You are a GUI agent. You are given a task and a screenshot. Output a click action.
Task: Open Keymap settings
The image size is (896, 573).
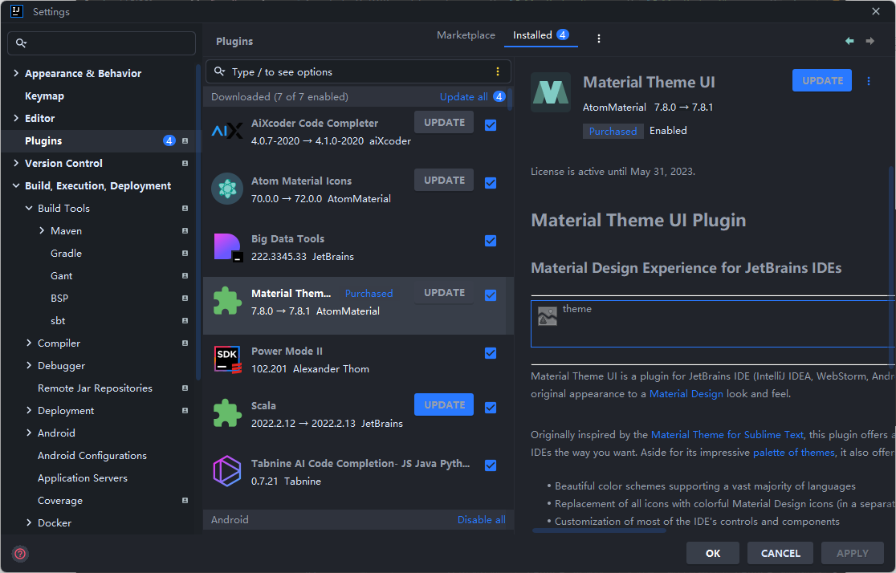click(44, 96)
